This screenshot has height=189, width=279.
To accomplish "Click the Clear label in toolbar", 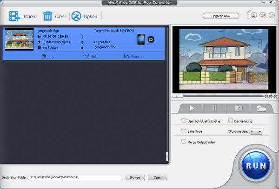I will (x=60, y=17).
